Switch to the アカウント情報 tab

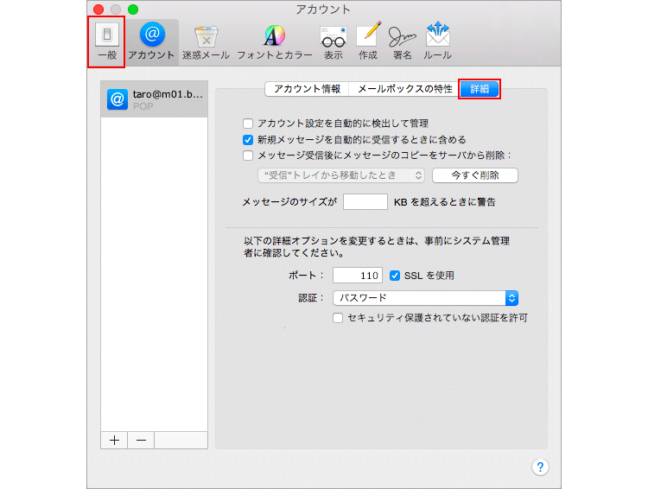[x=307, y=89]
